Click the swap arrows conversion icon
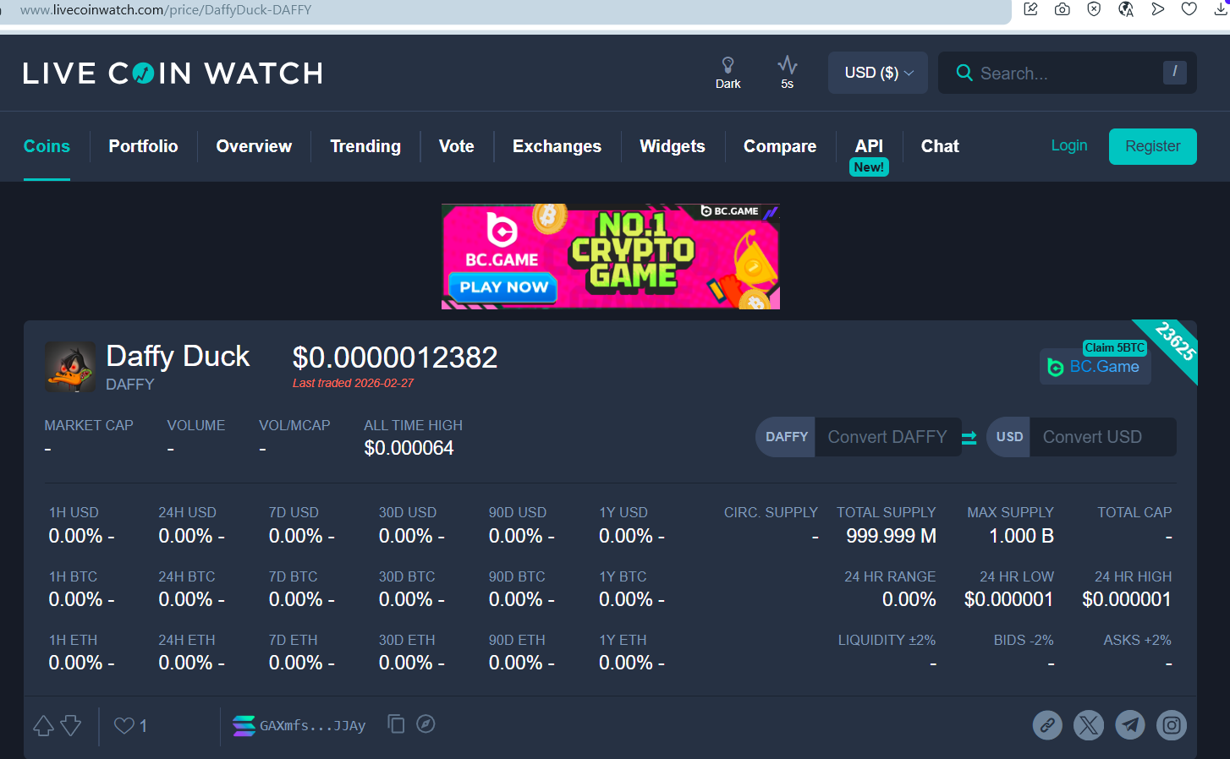 coord(969,437)
